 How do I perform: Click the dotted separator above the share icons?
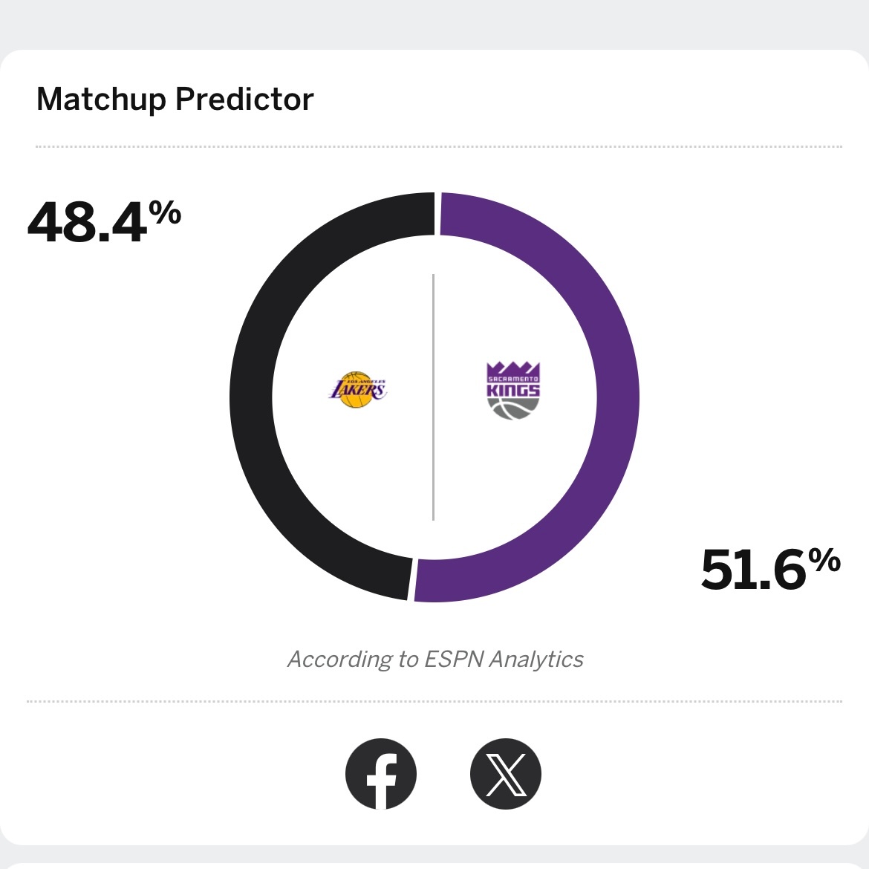click(434, 701)
